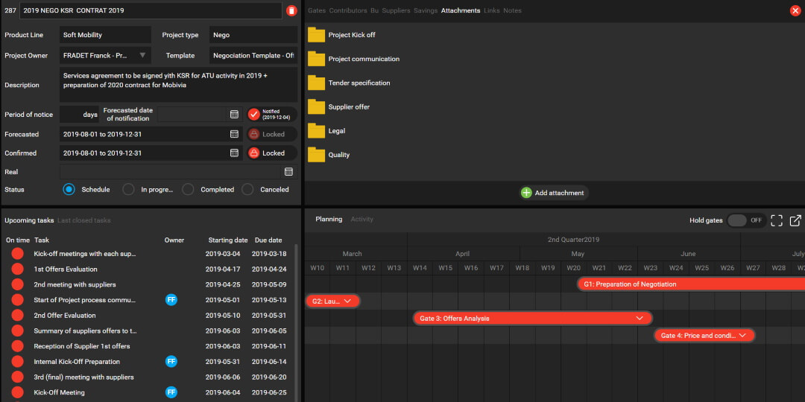This screenshot has width=805, height=402.
Task: Click red on-time dot for 1st Offers Evaluation
Action: click(17, 269)
